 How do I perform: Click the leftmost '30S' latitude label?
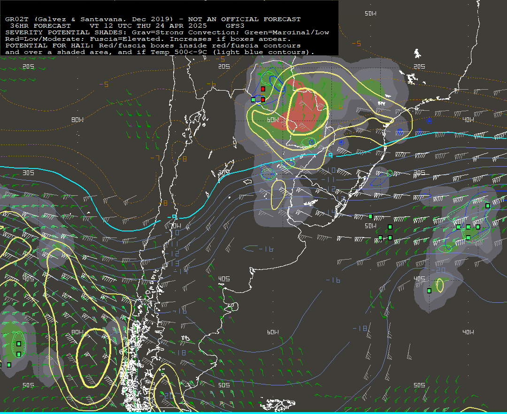(29, 173)
